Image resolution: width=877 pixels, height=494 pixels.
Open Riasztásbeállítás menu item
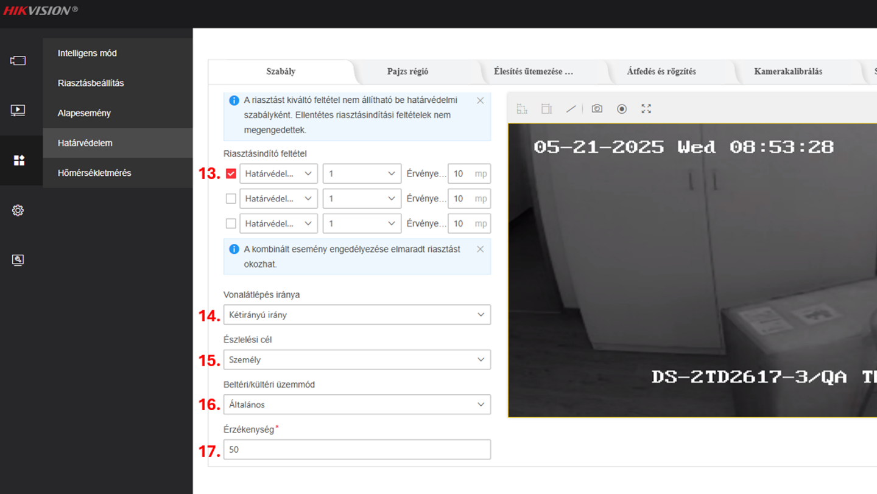click(x=118, y=83)
